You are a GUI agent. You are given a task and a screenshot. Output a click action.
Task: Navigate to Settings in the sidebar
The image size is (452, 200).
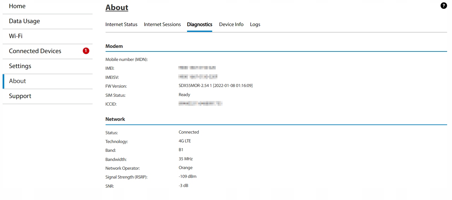[x=20, y=66]
